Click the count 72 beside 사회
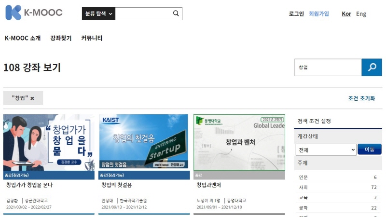The image size is (386, 217). (x=374, y=188)
